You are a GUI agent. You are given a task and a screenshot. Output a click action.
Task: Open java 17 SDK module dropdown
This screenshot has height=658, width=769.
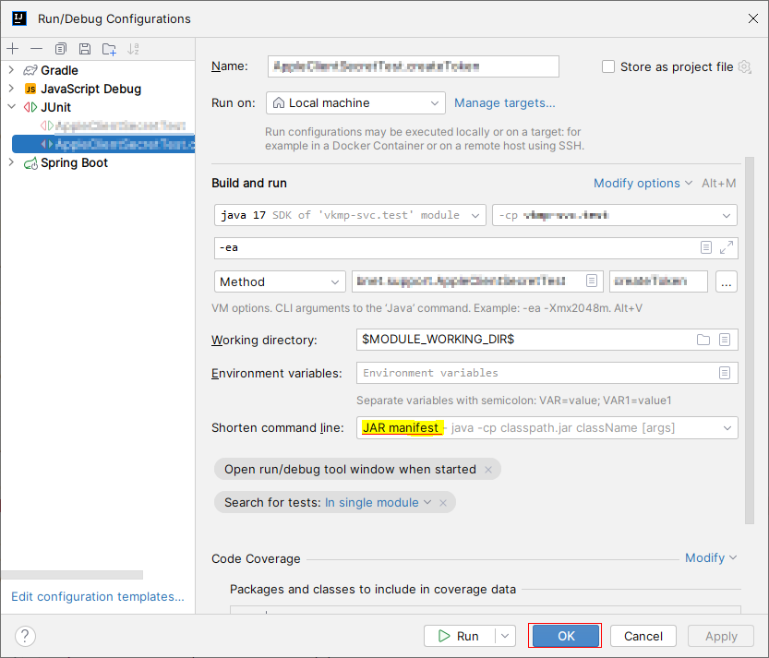[350, 215]
